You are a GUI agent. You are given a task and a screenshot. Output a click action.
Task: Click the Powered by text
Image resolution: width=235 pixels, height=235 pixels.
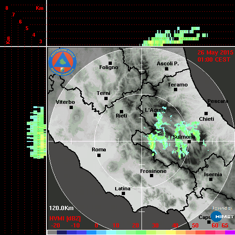point(222,208)
